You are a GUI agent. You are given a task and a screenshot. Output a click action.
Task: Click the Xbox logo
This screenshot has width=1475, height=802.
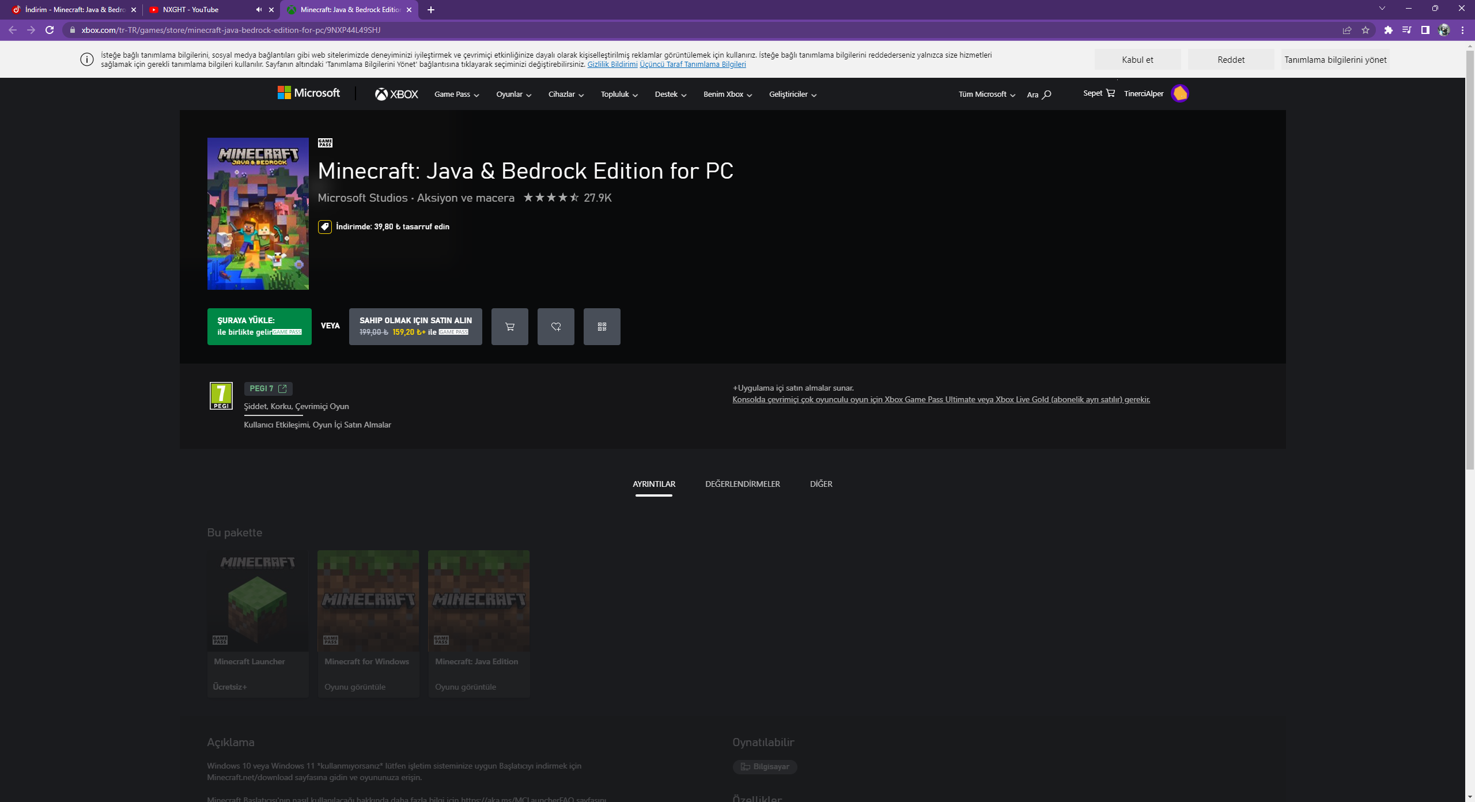point(396,94)
